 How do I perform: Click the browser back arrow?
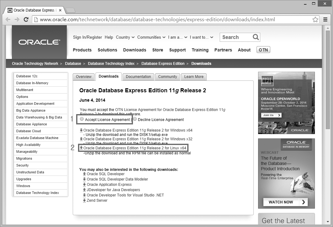coord(8,19)
